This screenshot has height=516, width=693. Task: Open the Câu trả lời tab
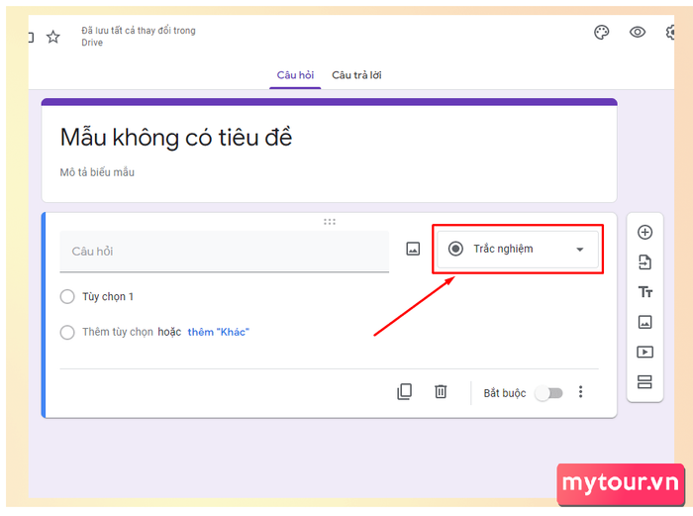click(x=356, y=75)
